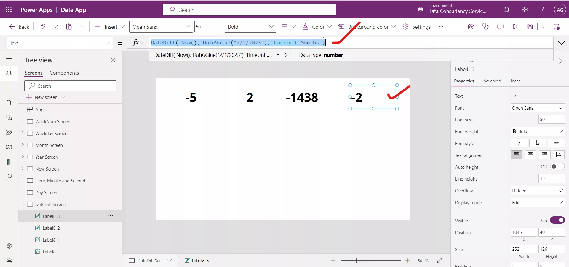Toggle Visible off for the label
Screen dimensions: 569x267
[557, 220]
